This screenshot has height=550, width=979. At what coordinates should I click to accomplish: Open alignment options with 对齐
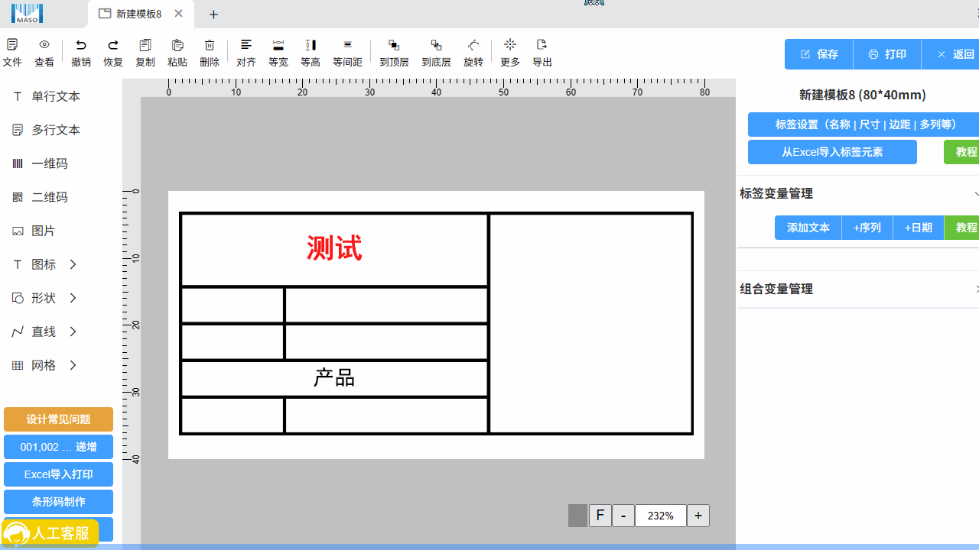[x=246, y=52]
